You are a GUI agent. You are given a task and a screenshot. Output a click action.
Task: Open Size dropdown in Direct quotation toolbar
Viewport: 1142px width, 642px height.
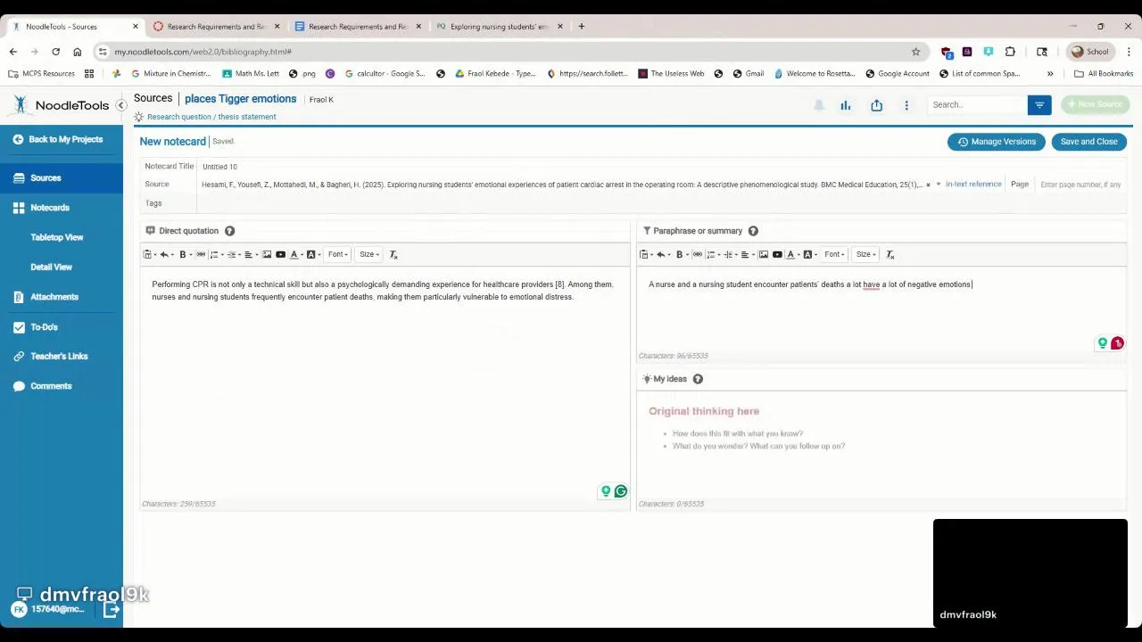tap(368, 254)
